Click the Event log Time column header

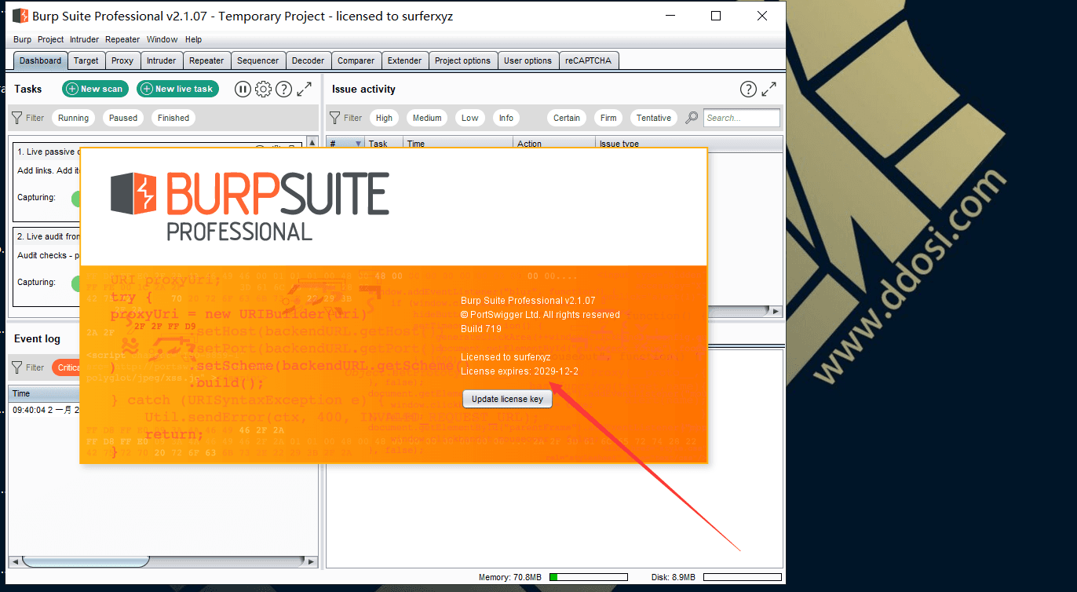click(x=44, y=393)
